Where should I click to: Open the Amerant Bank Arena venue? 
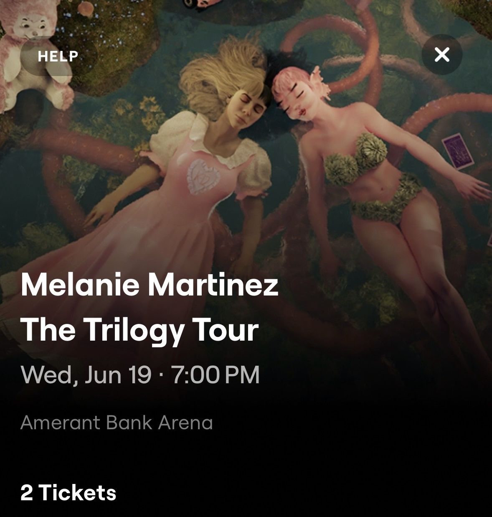(117, 423)
